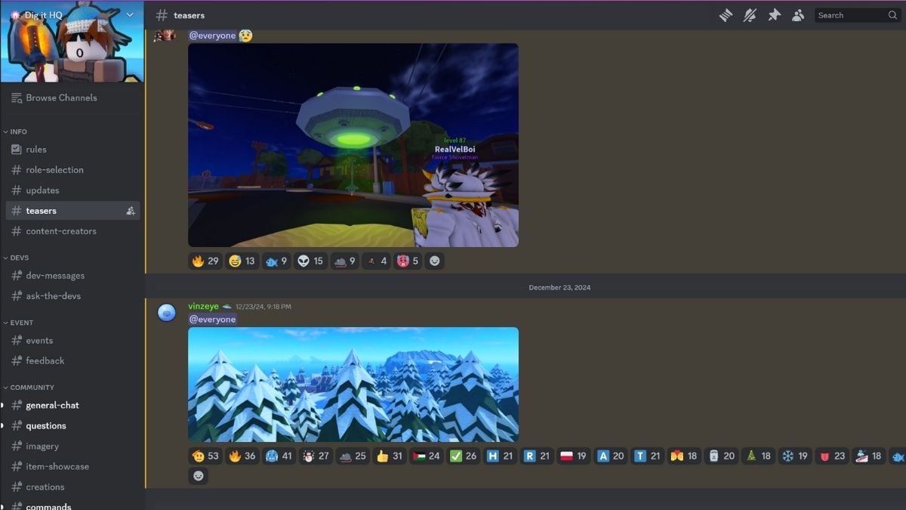Add a reaction under the snowy trees post
This screenshot has width=906, height=510.
pos(198,476)
